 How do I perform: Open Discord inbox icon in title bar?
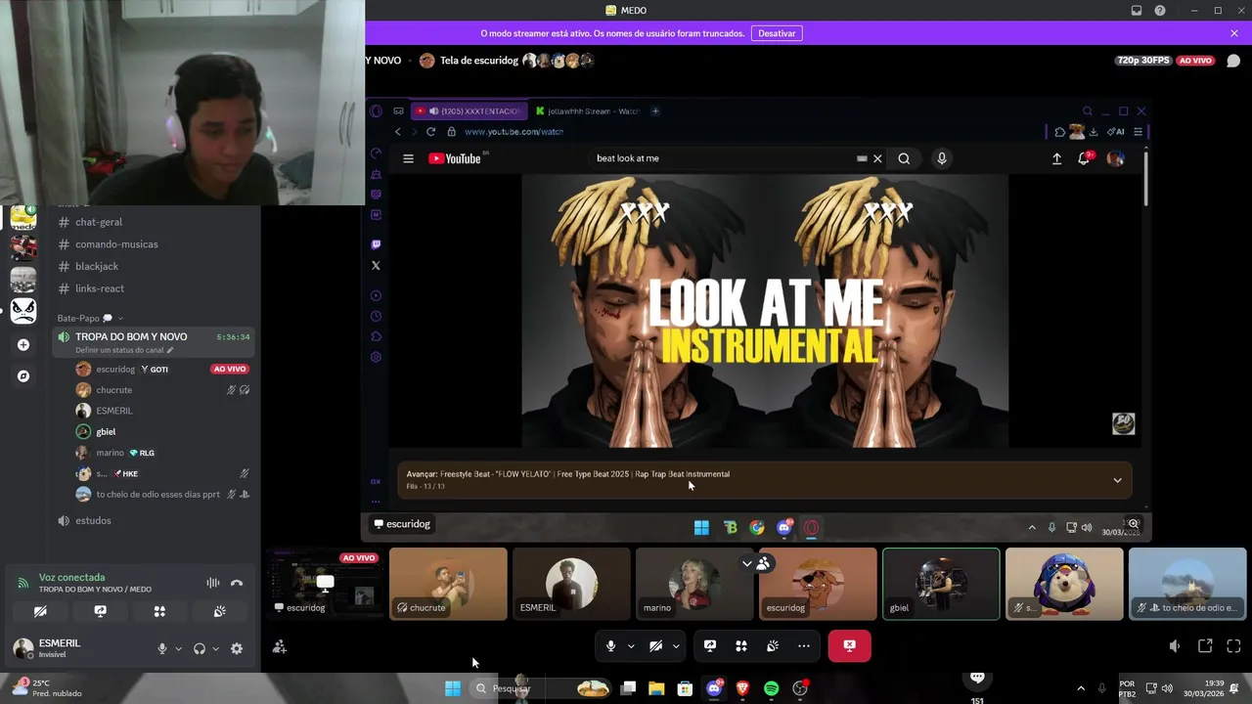coord(1136,11)
